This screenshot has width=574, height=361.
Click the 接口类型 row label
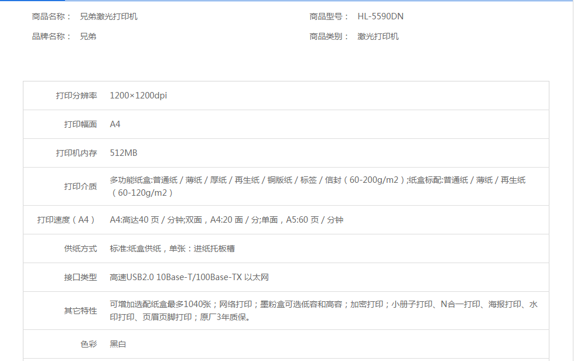(x=81, y=277)
